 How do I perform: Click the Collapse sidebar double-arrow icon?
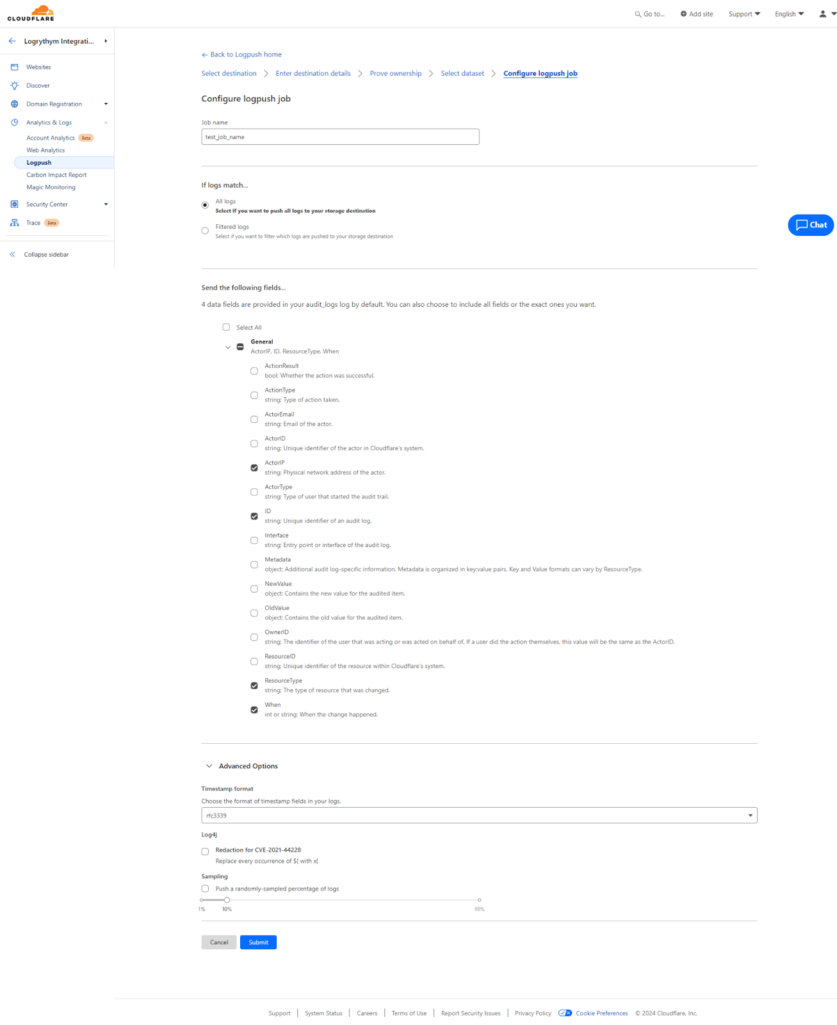click(x=12, y=254)
